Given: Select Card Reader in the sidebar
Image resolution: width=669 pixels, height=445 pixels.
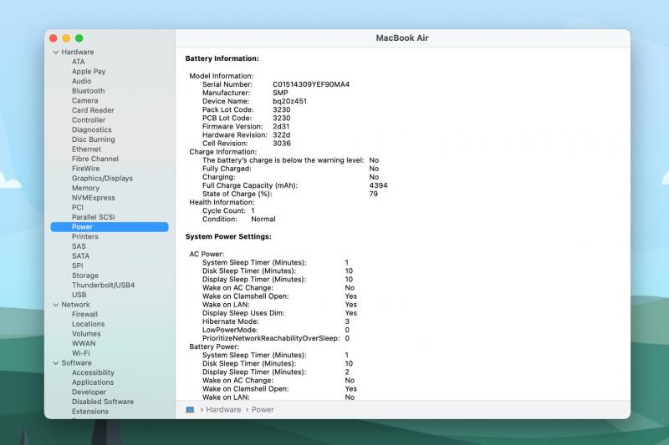Looking at the screenshot, I should [x=93, y=110].
